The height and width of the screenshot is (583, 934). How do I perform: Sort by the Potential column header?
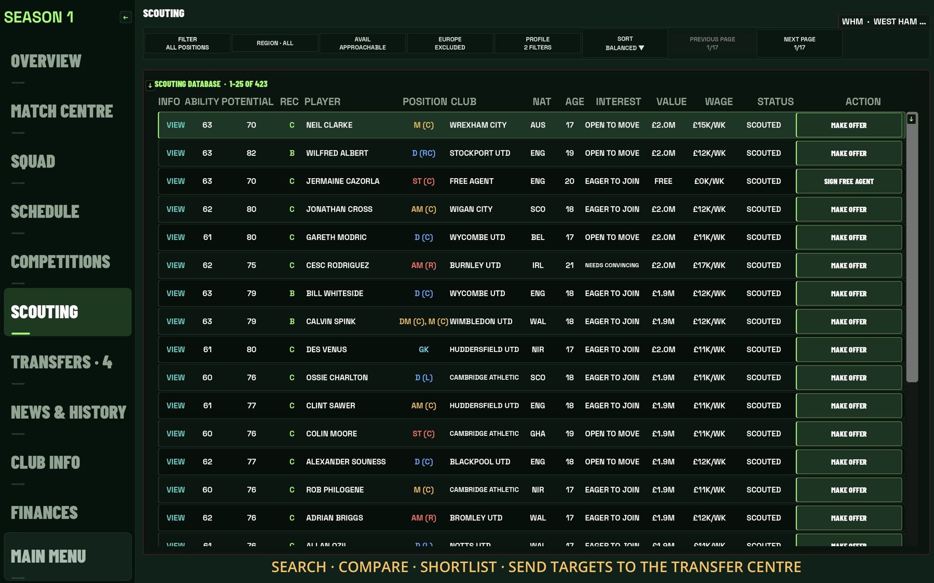[248, 102]
